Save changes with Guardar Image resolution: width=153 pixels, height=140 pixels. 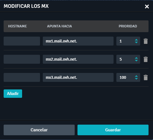113,130
